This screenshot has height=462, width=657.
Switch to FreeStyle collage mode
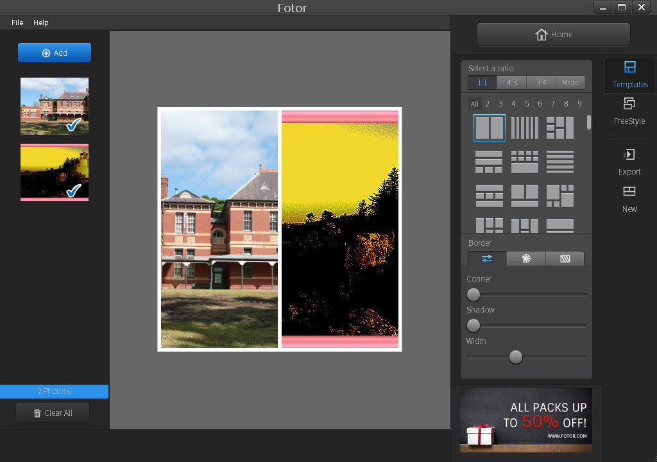pyautogui.click(x=629, y=111)
